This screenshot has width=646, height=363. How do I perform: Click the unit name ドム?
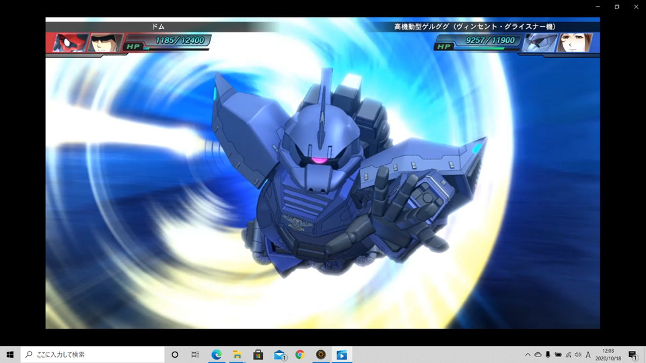[158, 27]
